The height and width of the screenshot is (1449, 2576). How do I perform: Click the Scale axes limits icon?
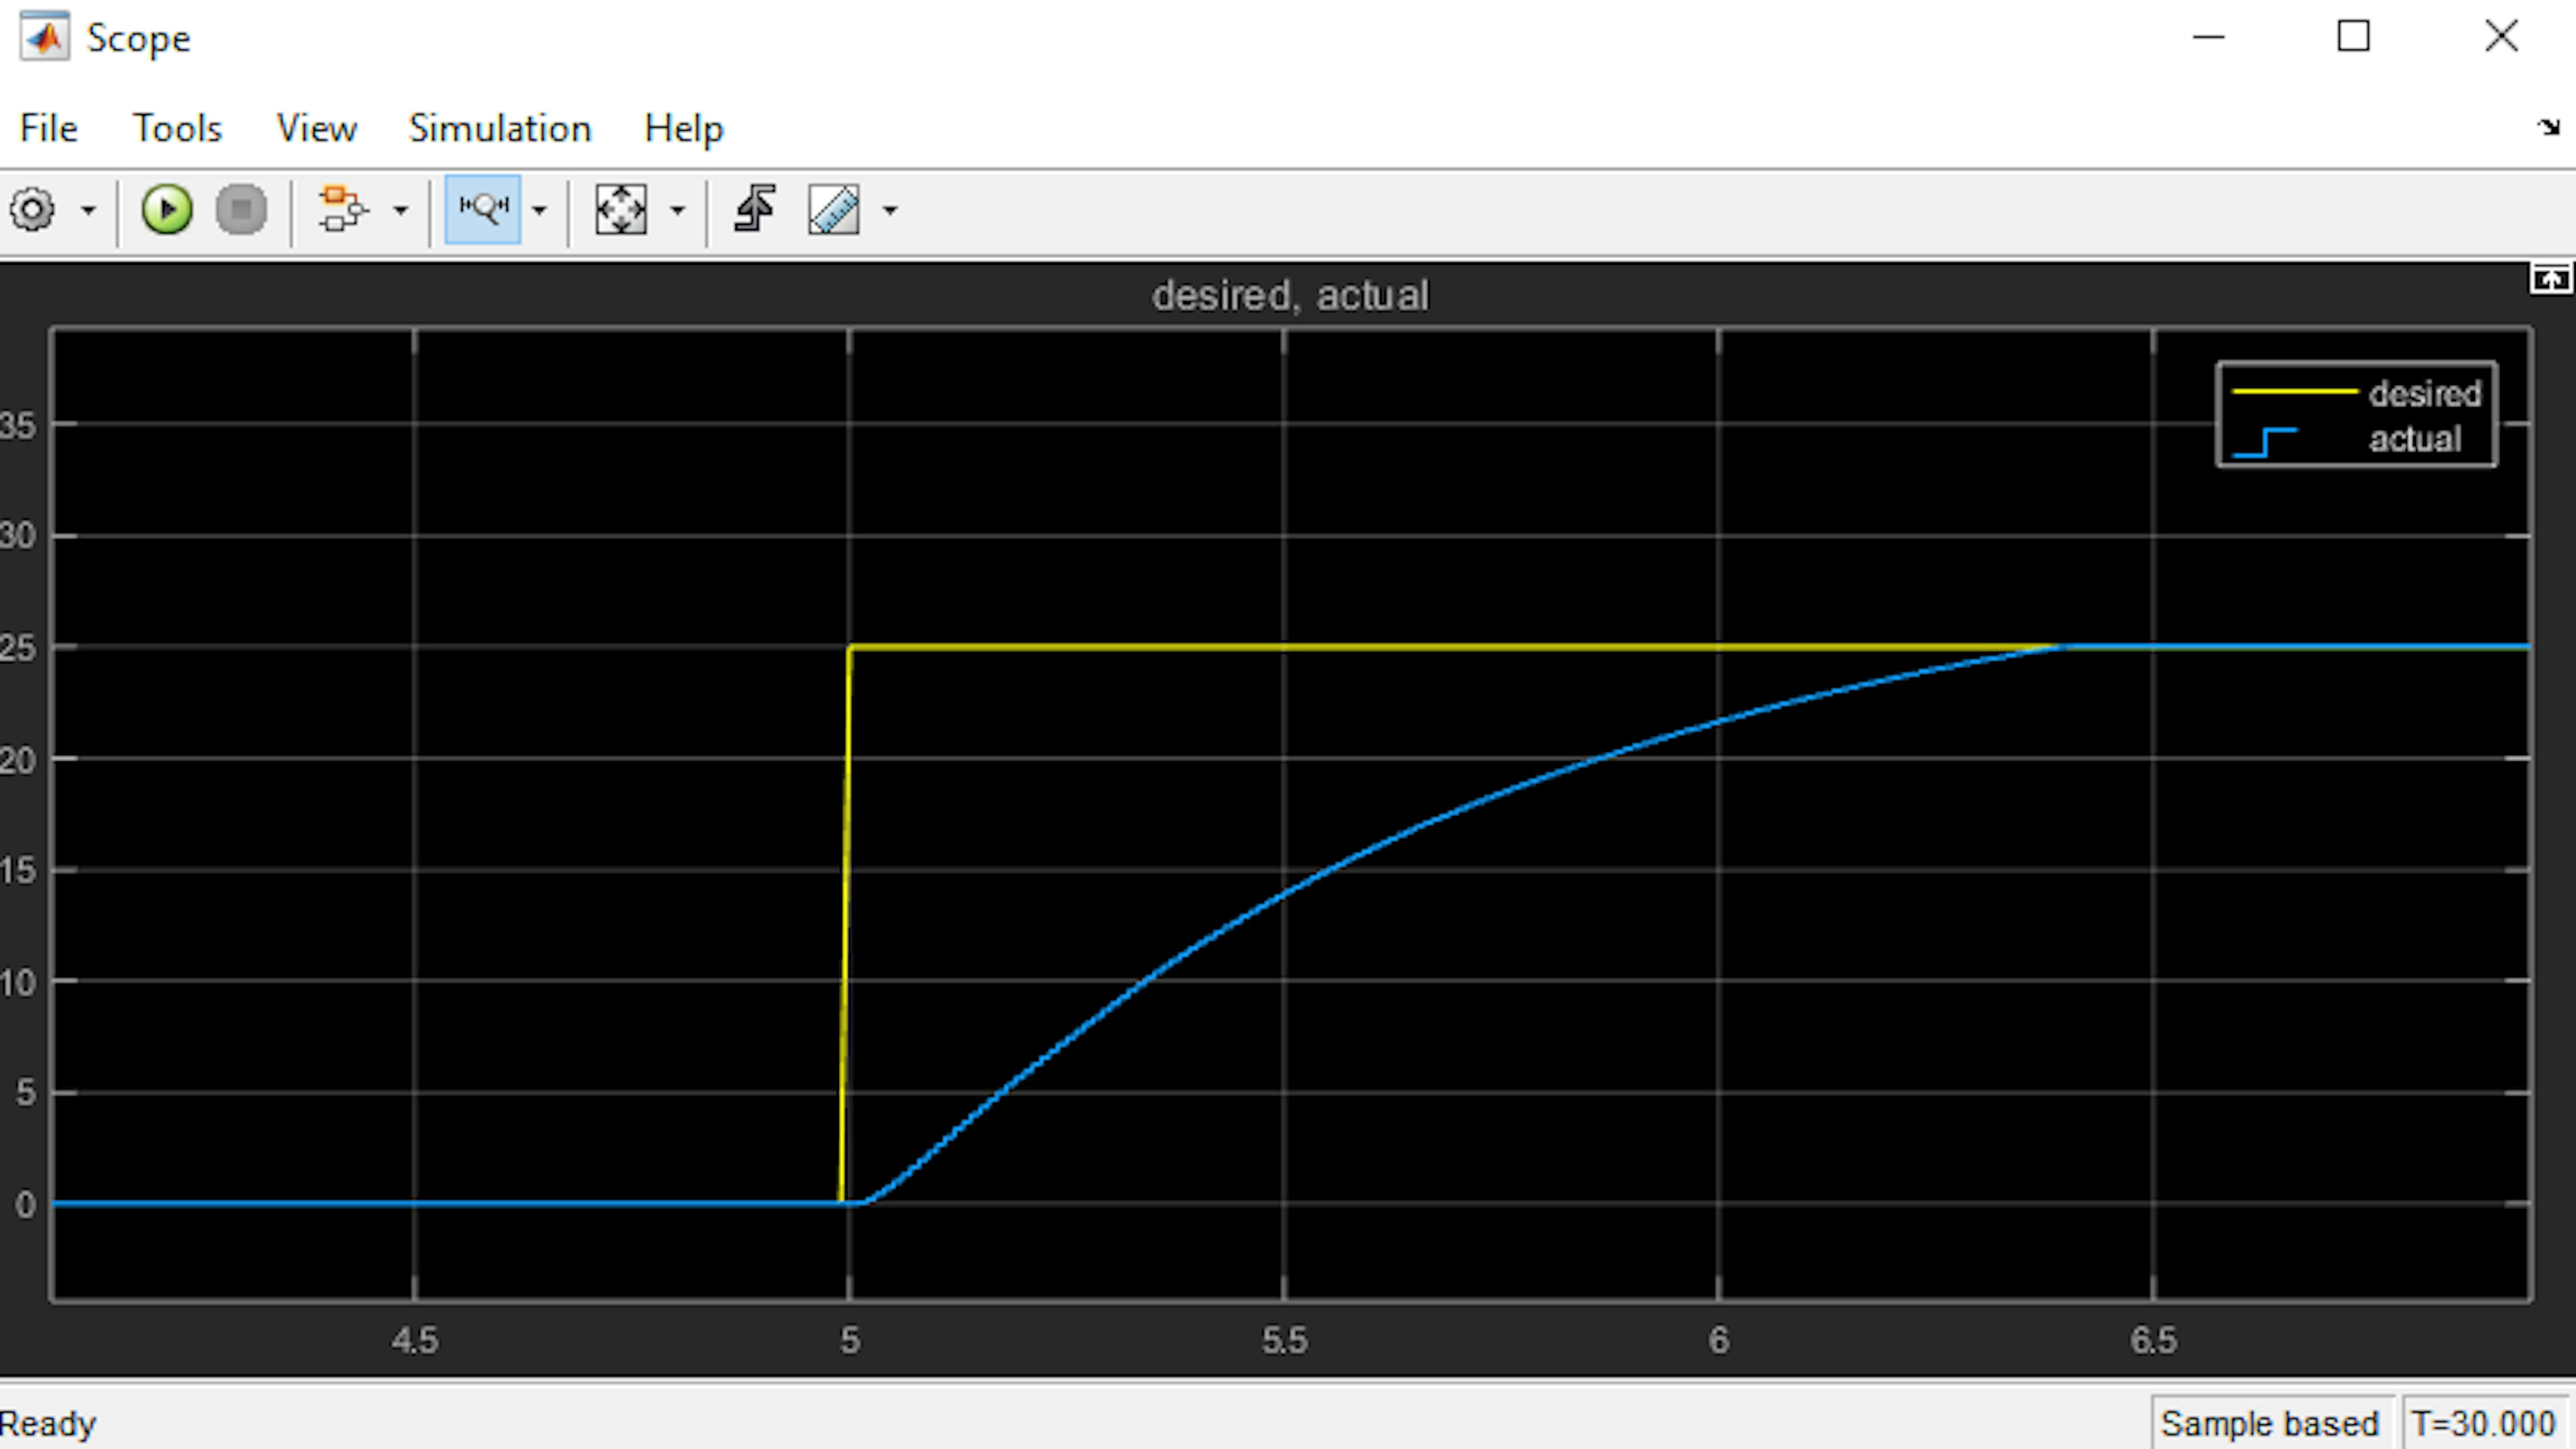click(621, 210)
